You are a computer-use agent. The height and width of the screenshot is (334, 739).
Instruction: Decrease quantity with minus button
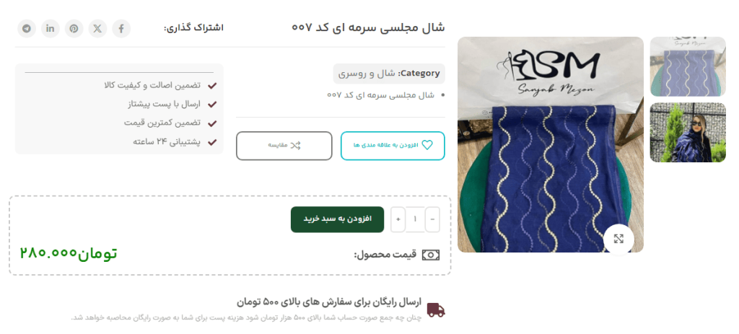tap(432, 219)
